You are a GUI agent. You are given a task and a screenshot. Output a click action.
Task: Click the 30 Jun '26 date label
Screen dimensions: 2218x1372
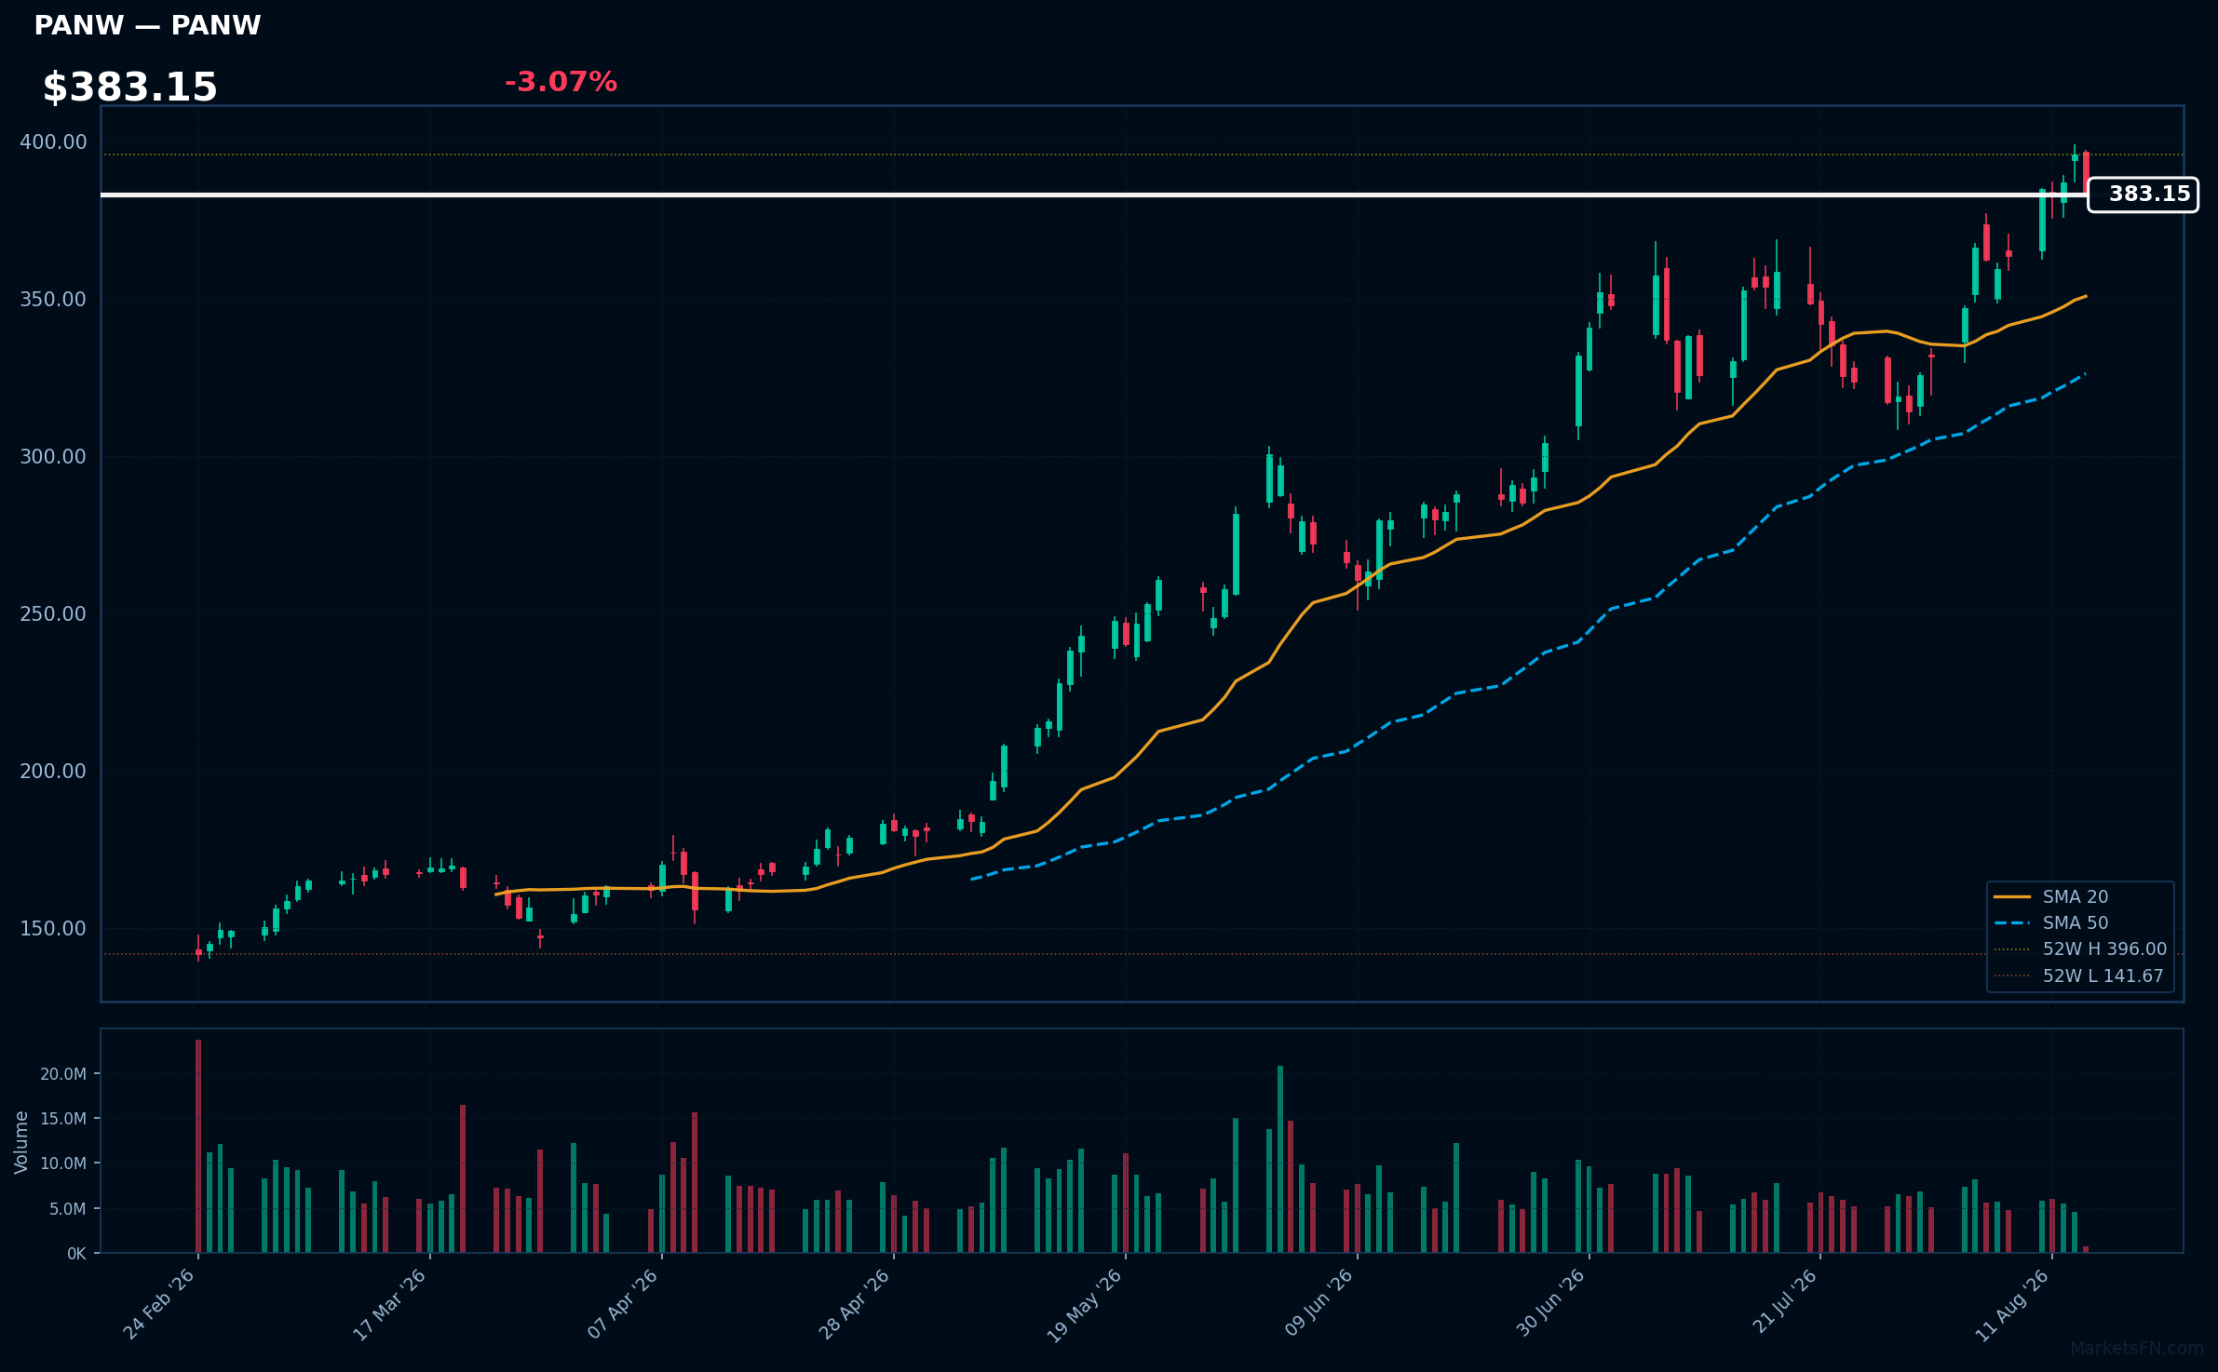tap(1550, 1303)
